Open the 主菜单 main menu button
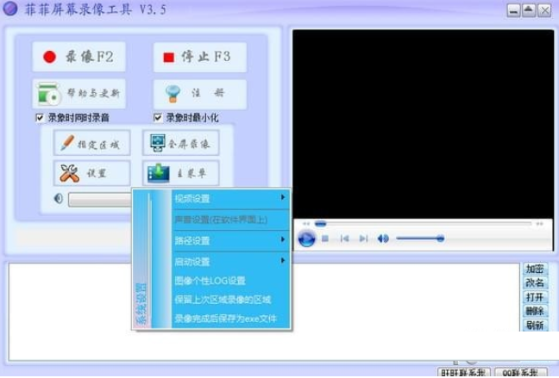The width and height of the screenshot is (559, 378). [x=180, y=173]
